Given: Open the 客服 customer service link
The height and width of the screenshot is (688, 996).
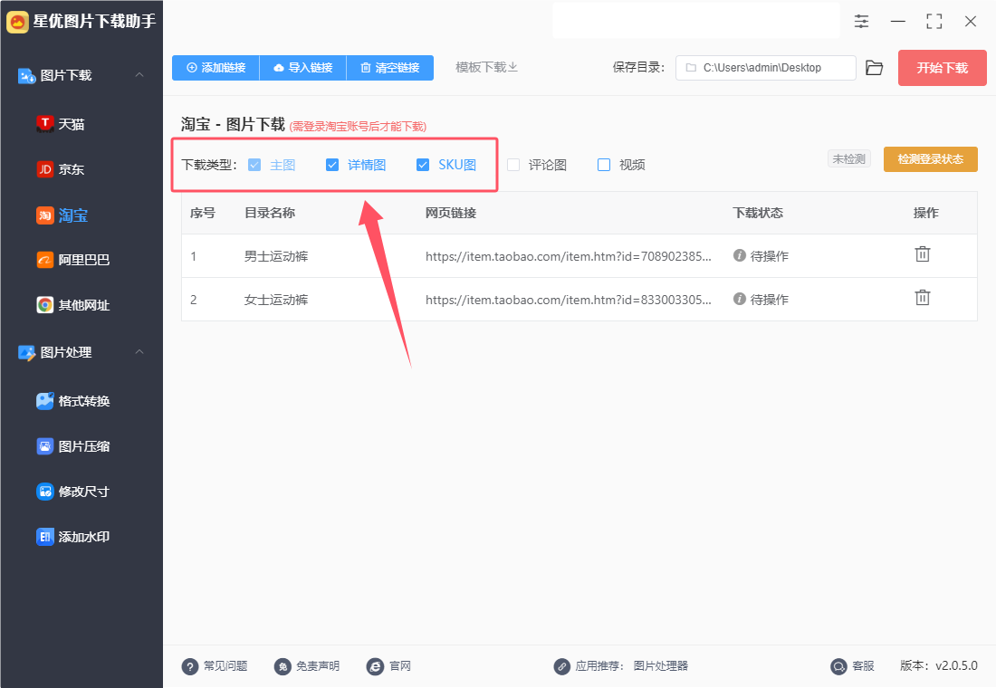Looking at the screenshot, I should [852, 665].
